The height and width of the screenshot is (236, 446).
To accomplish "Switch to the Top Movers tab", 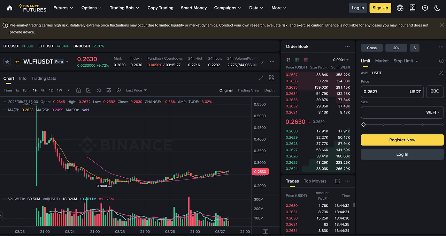I will tap(315, 181).
